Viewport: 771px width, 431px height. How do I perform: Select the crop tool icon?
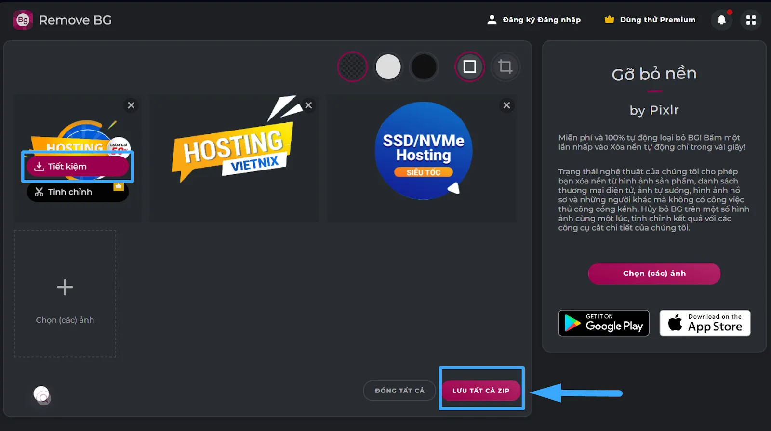(x=505, y=66)
